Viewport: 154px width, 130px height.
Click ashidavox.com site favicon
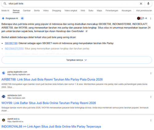(4, 97)
